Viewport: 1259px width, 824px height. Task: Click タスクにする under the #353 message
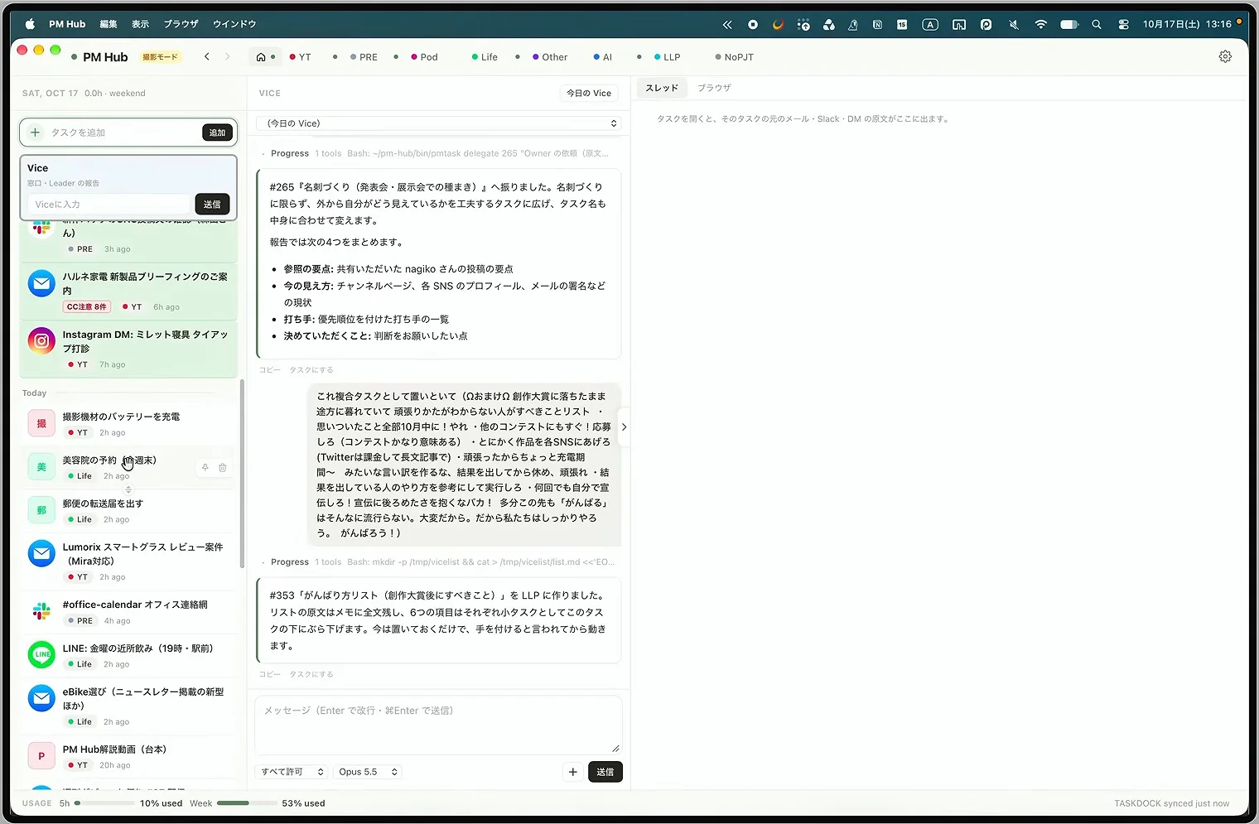click(311, 674)
